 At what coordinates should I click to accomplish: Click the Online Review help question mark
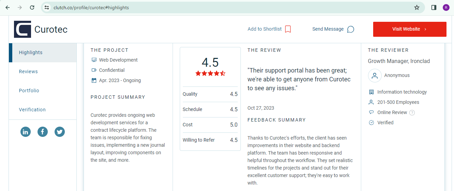(x=412, y=113)
